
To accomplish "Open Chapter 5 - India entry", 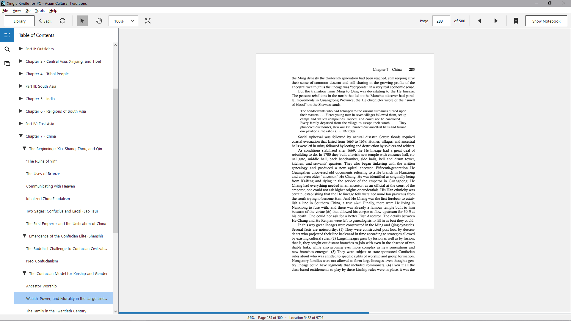I will point(40,99).
